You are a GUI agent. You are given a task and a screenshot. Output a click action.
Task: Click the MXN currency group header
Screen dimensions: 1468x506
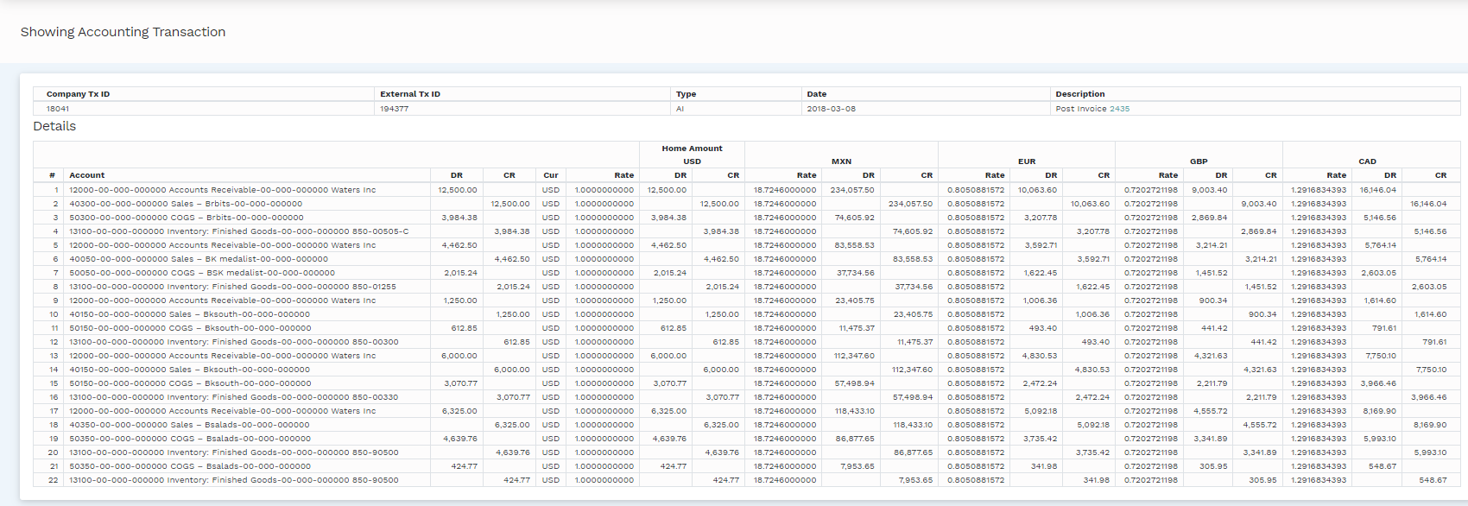tap(841, 161)
